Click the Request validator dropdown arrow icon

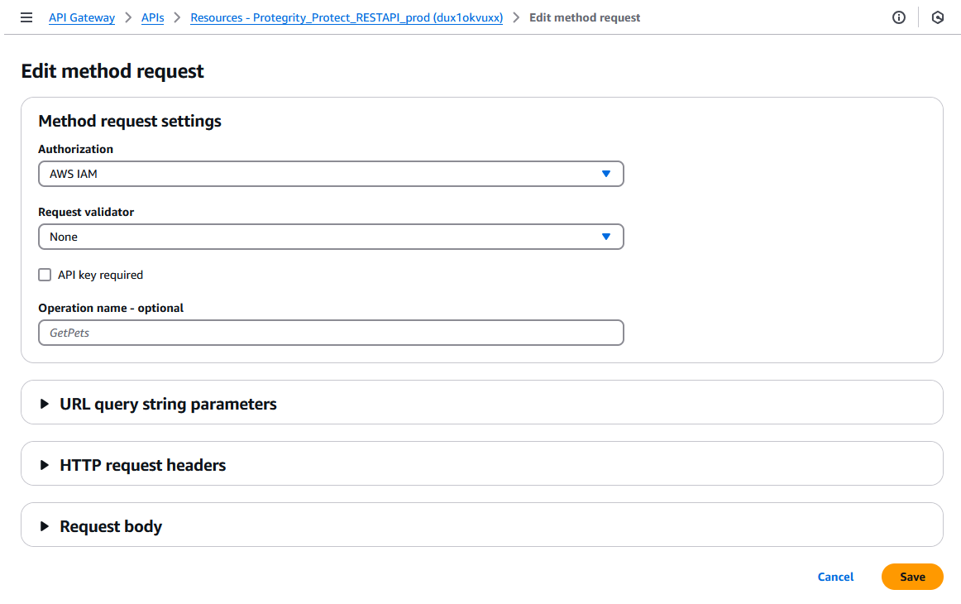tap(605, 237)
